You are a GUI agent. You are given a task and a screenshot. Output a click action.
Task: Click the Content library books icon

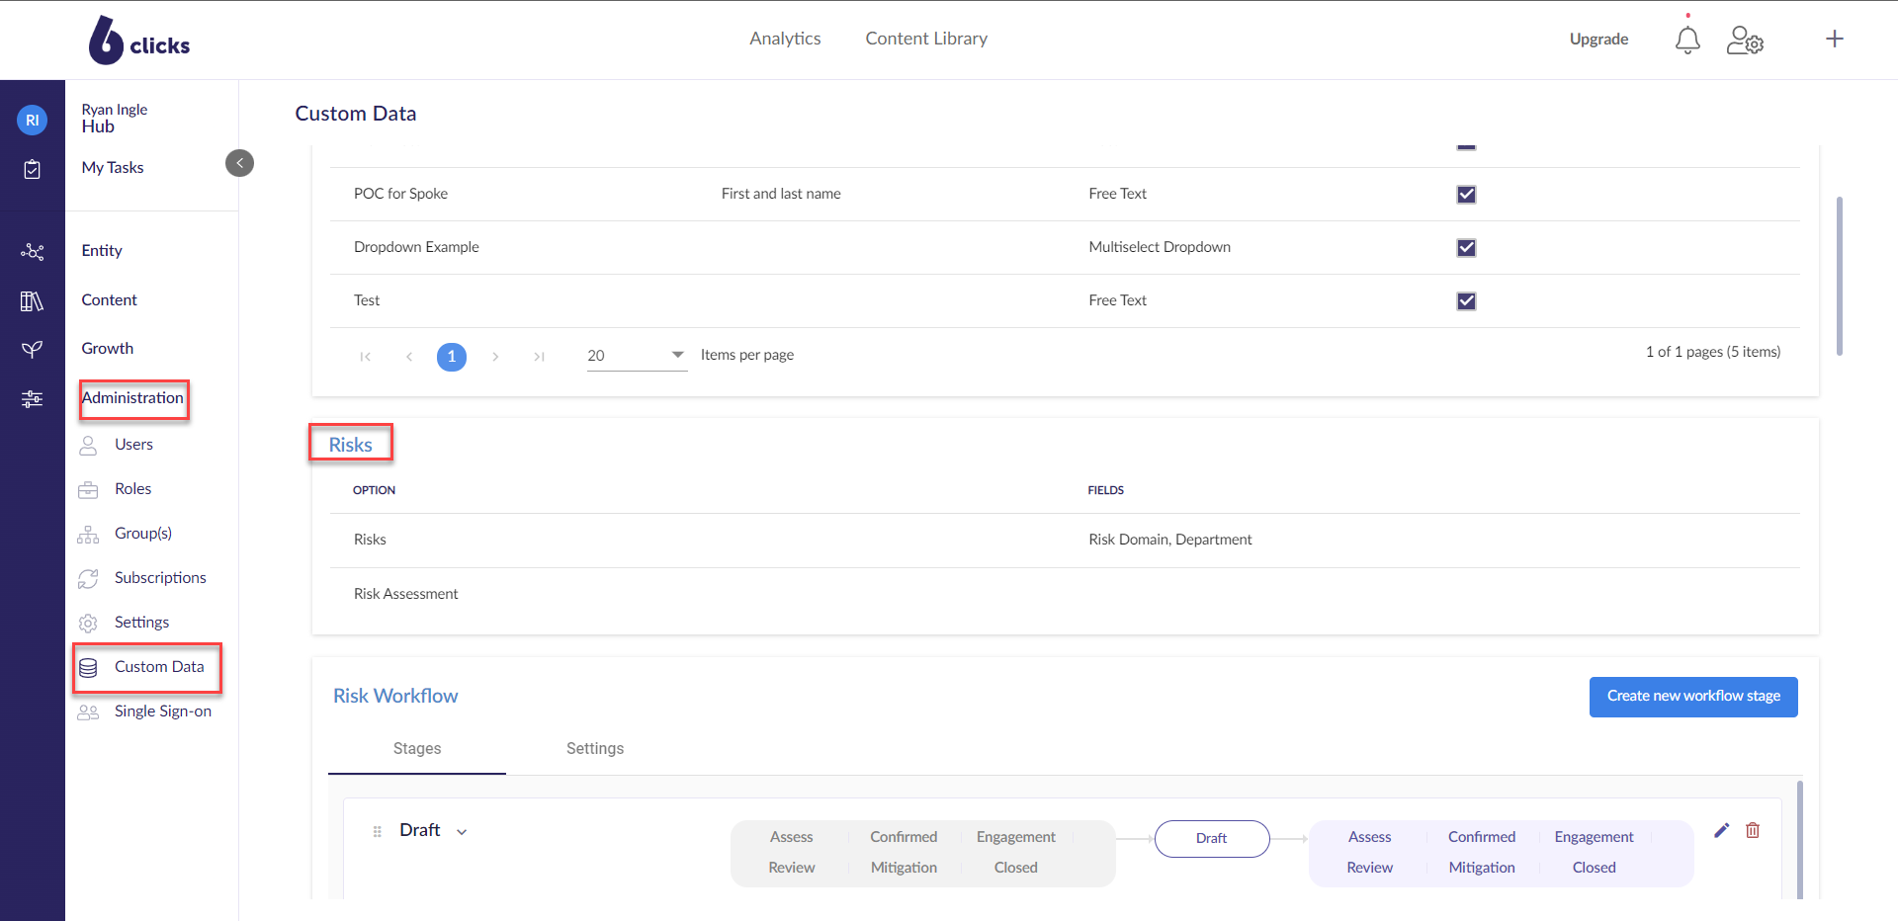(33, 300)
